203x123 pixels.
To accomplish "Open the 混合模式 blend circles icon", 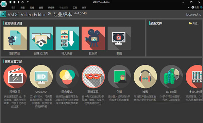I will [x=67, y=77].
